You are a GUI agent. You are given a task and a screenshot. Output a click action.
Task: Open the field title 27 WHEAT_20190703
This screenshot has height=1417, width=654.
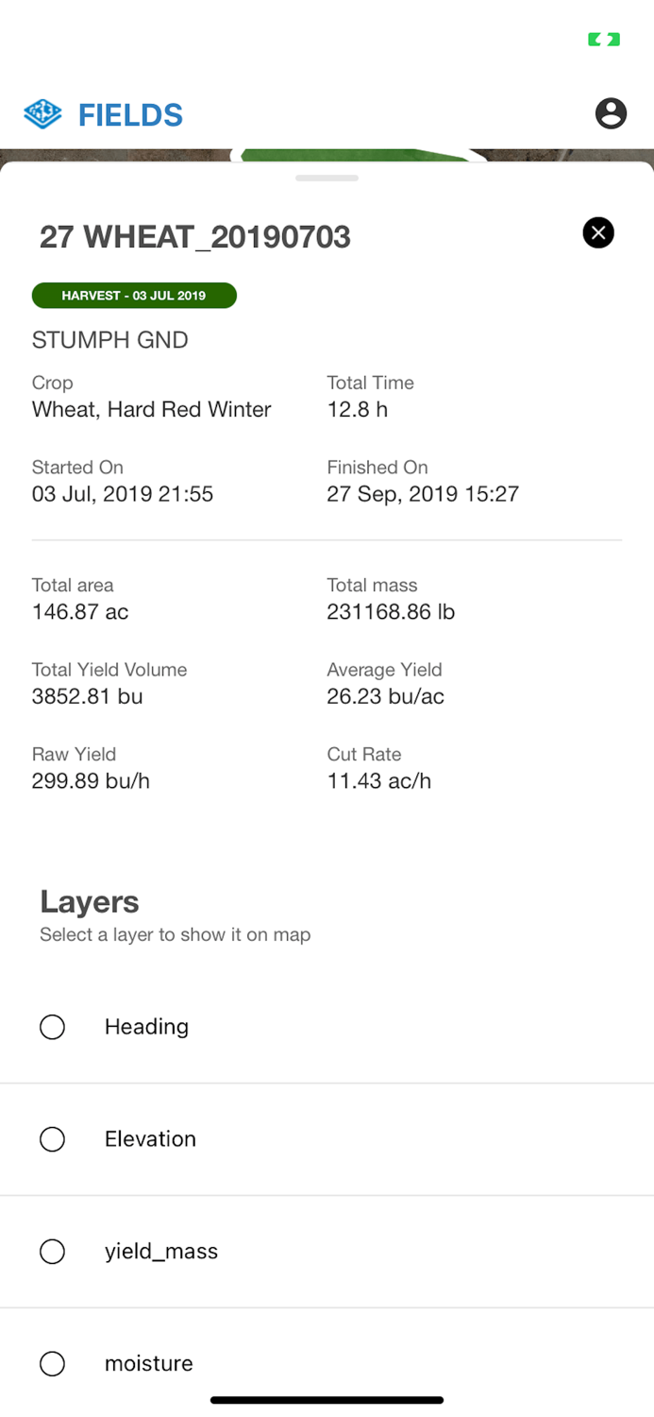tap(194, 237)
